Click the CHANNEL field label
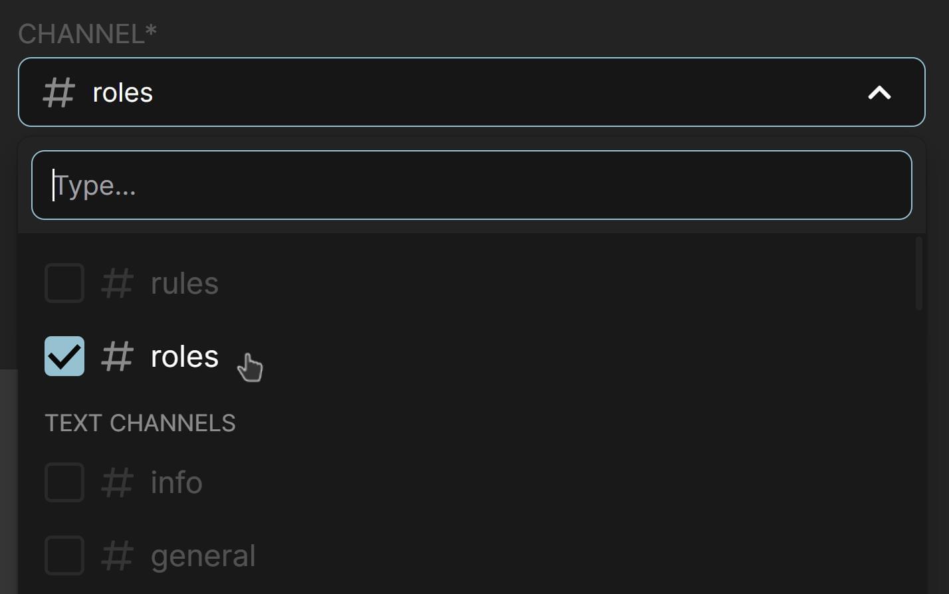Viewport: 949px width, 594px height. tap(86, 33)
